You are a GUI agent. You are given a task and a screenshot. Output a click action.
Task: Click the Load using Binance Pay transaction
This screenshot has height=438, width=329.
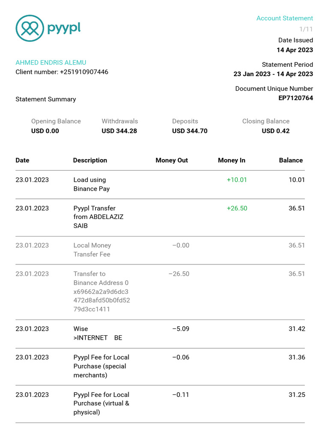click(x=91, y=184)
